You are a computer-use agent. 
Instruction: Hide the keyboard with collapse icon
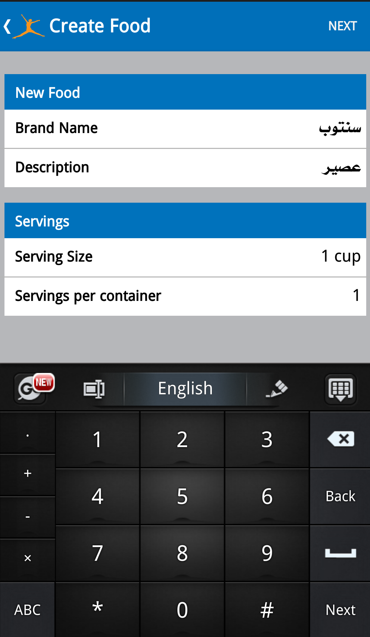pyautogui.click(x=340, y=390)
